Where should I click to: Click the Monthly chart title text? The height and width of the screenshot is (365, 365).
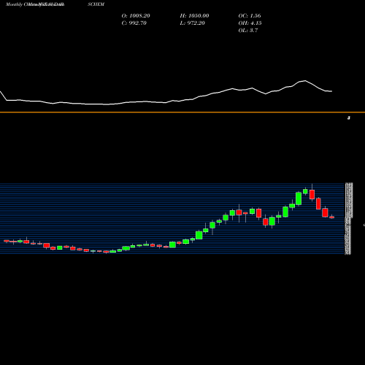[x=35, y=4]
